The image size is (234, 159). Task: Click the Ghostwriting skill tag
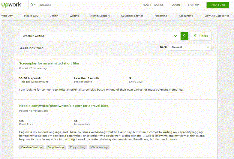click(99, 147)
